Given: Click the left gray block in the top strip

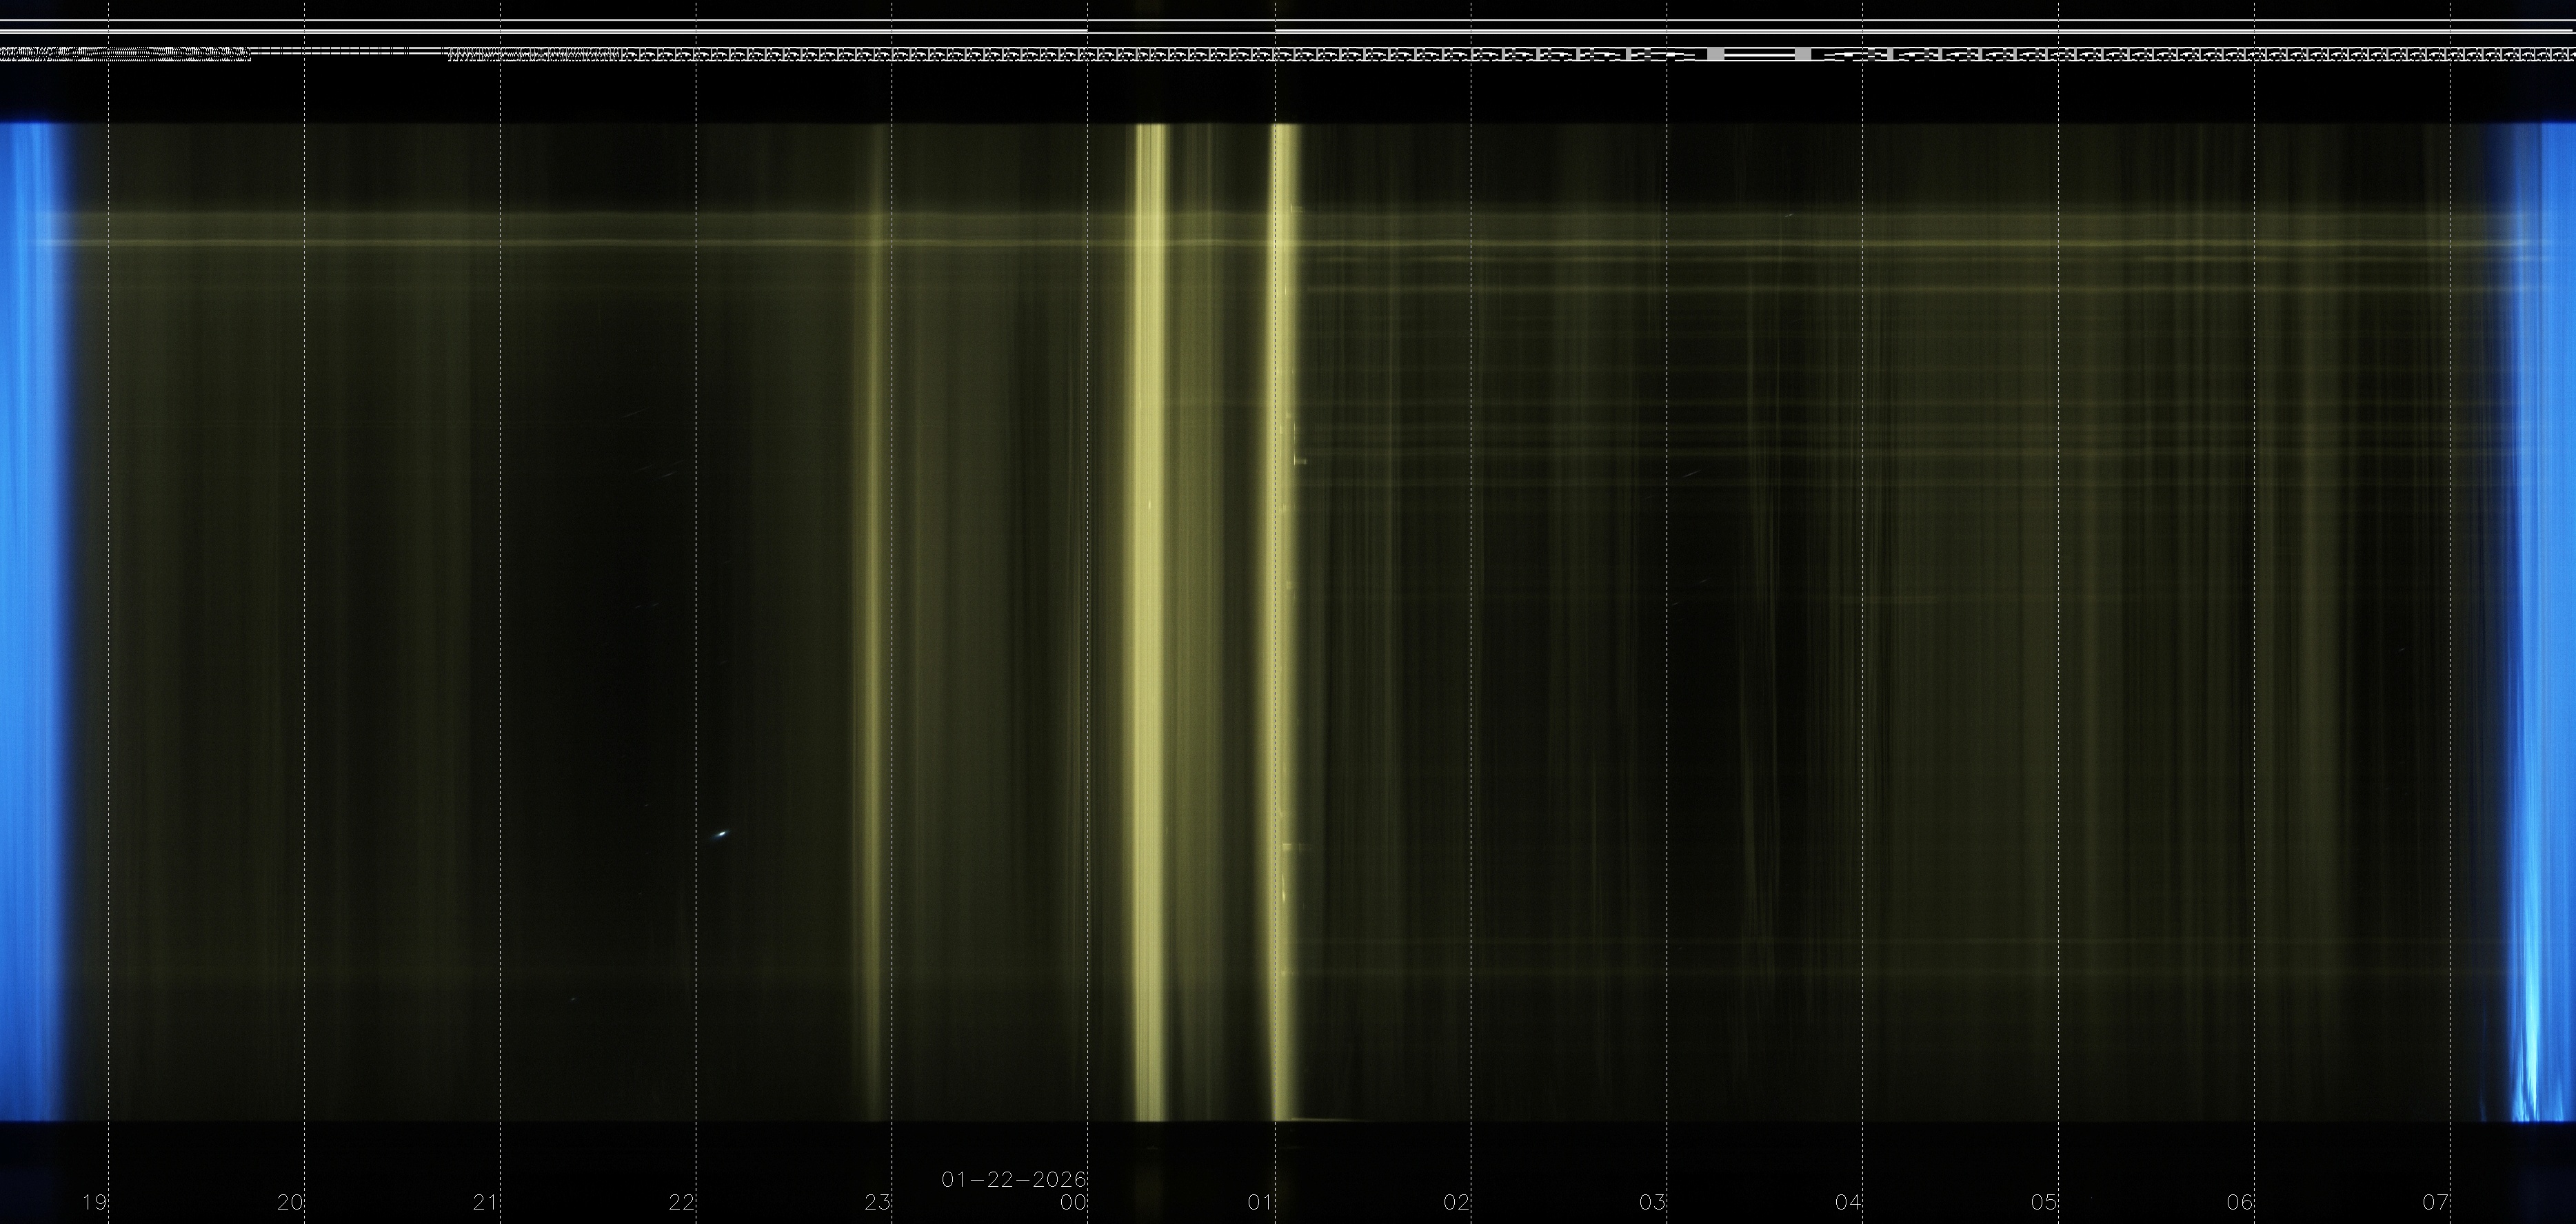Looking at the screenshot, I should [x=1715, y=54].
